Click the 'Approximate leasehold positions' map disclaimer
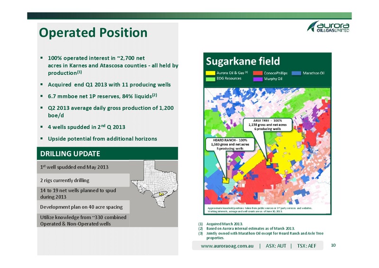 click(260, 209)
